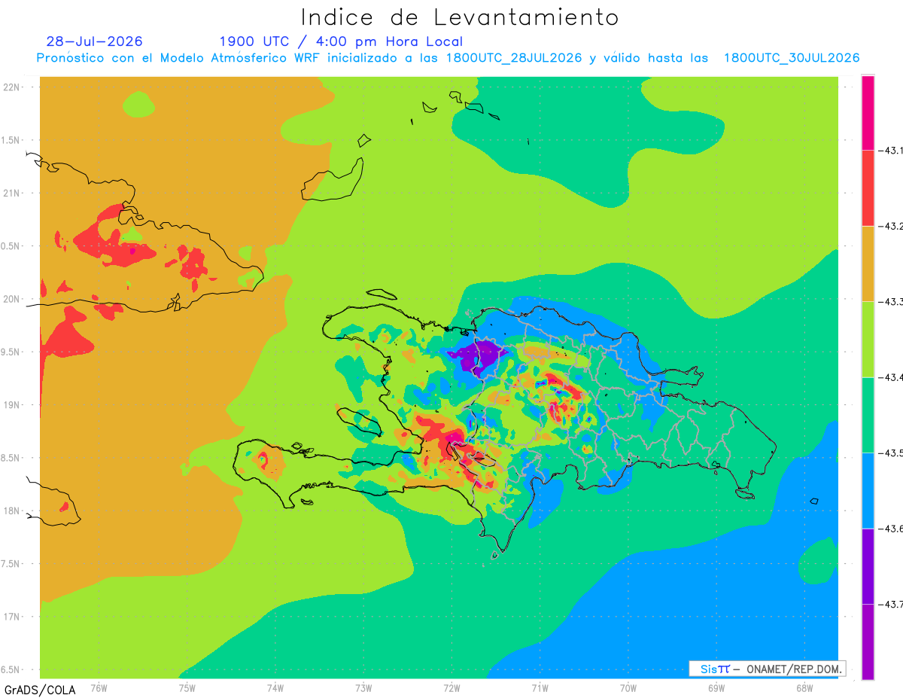The image size is (903, 698).
Task: Choose the lime legend band between -43.3 and -43.4
Action: coord(868,339)
